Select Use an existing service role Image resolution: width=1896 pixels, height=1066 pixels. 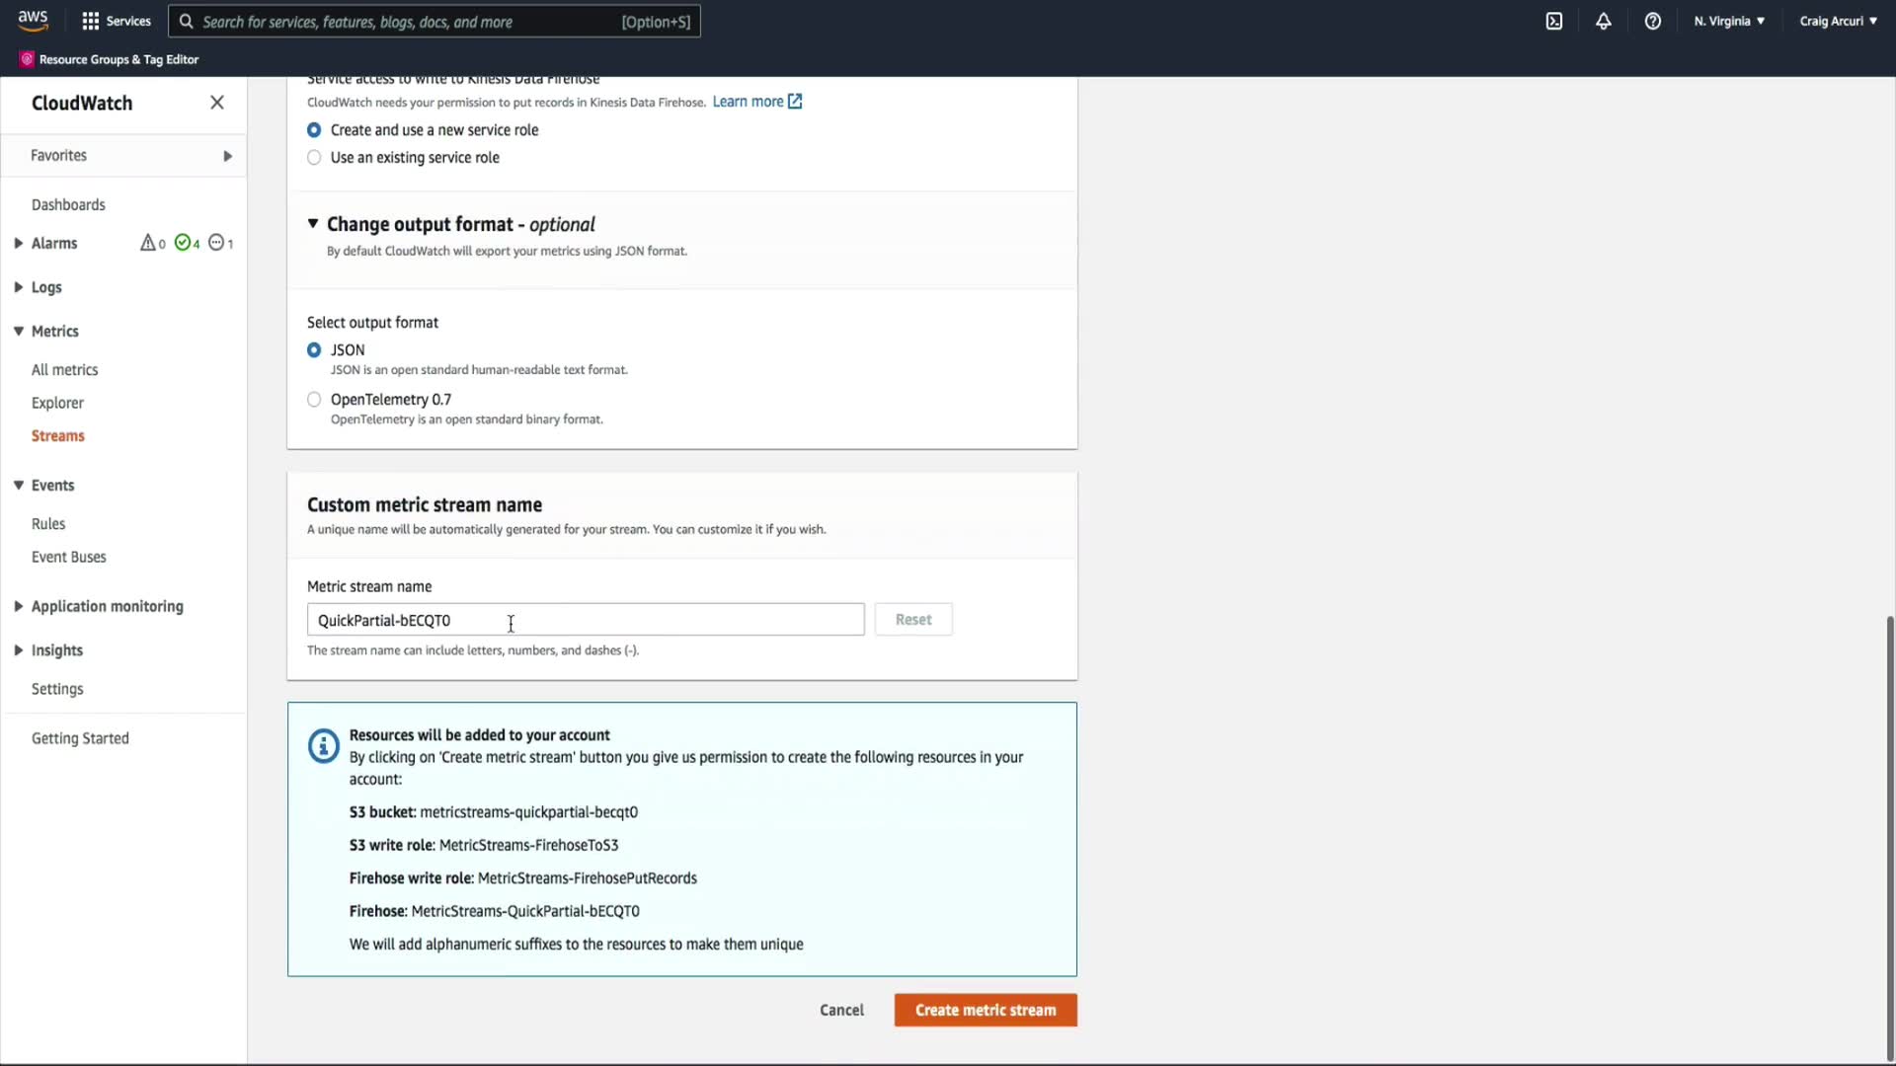(314, 158)
